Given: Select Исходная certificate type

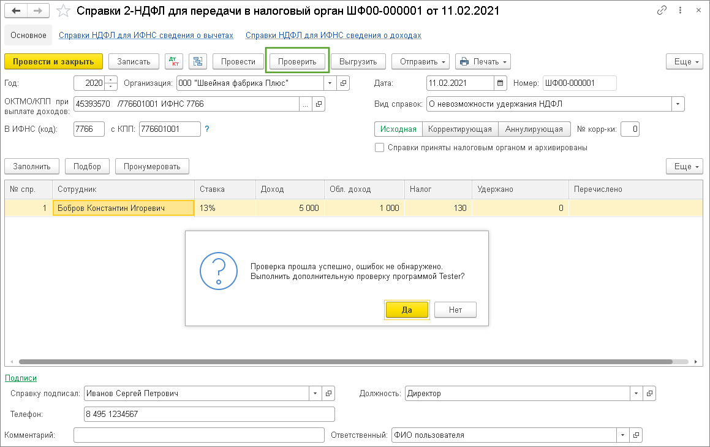Looking at the screenshot, I should (398, 129).
